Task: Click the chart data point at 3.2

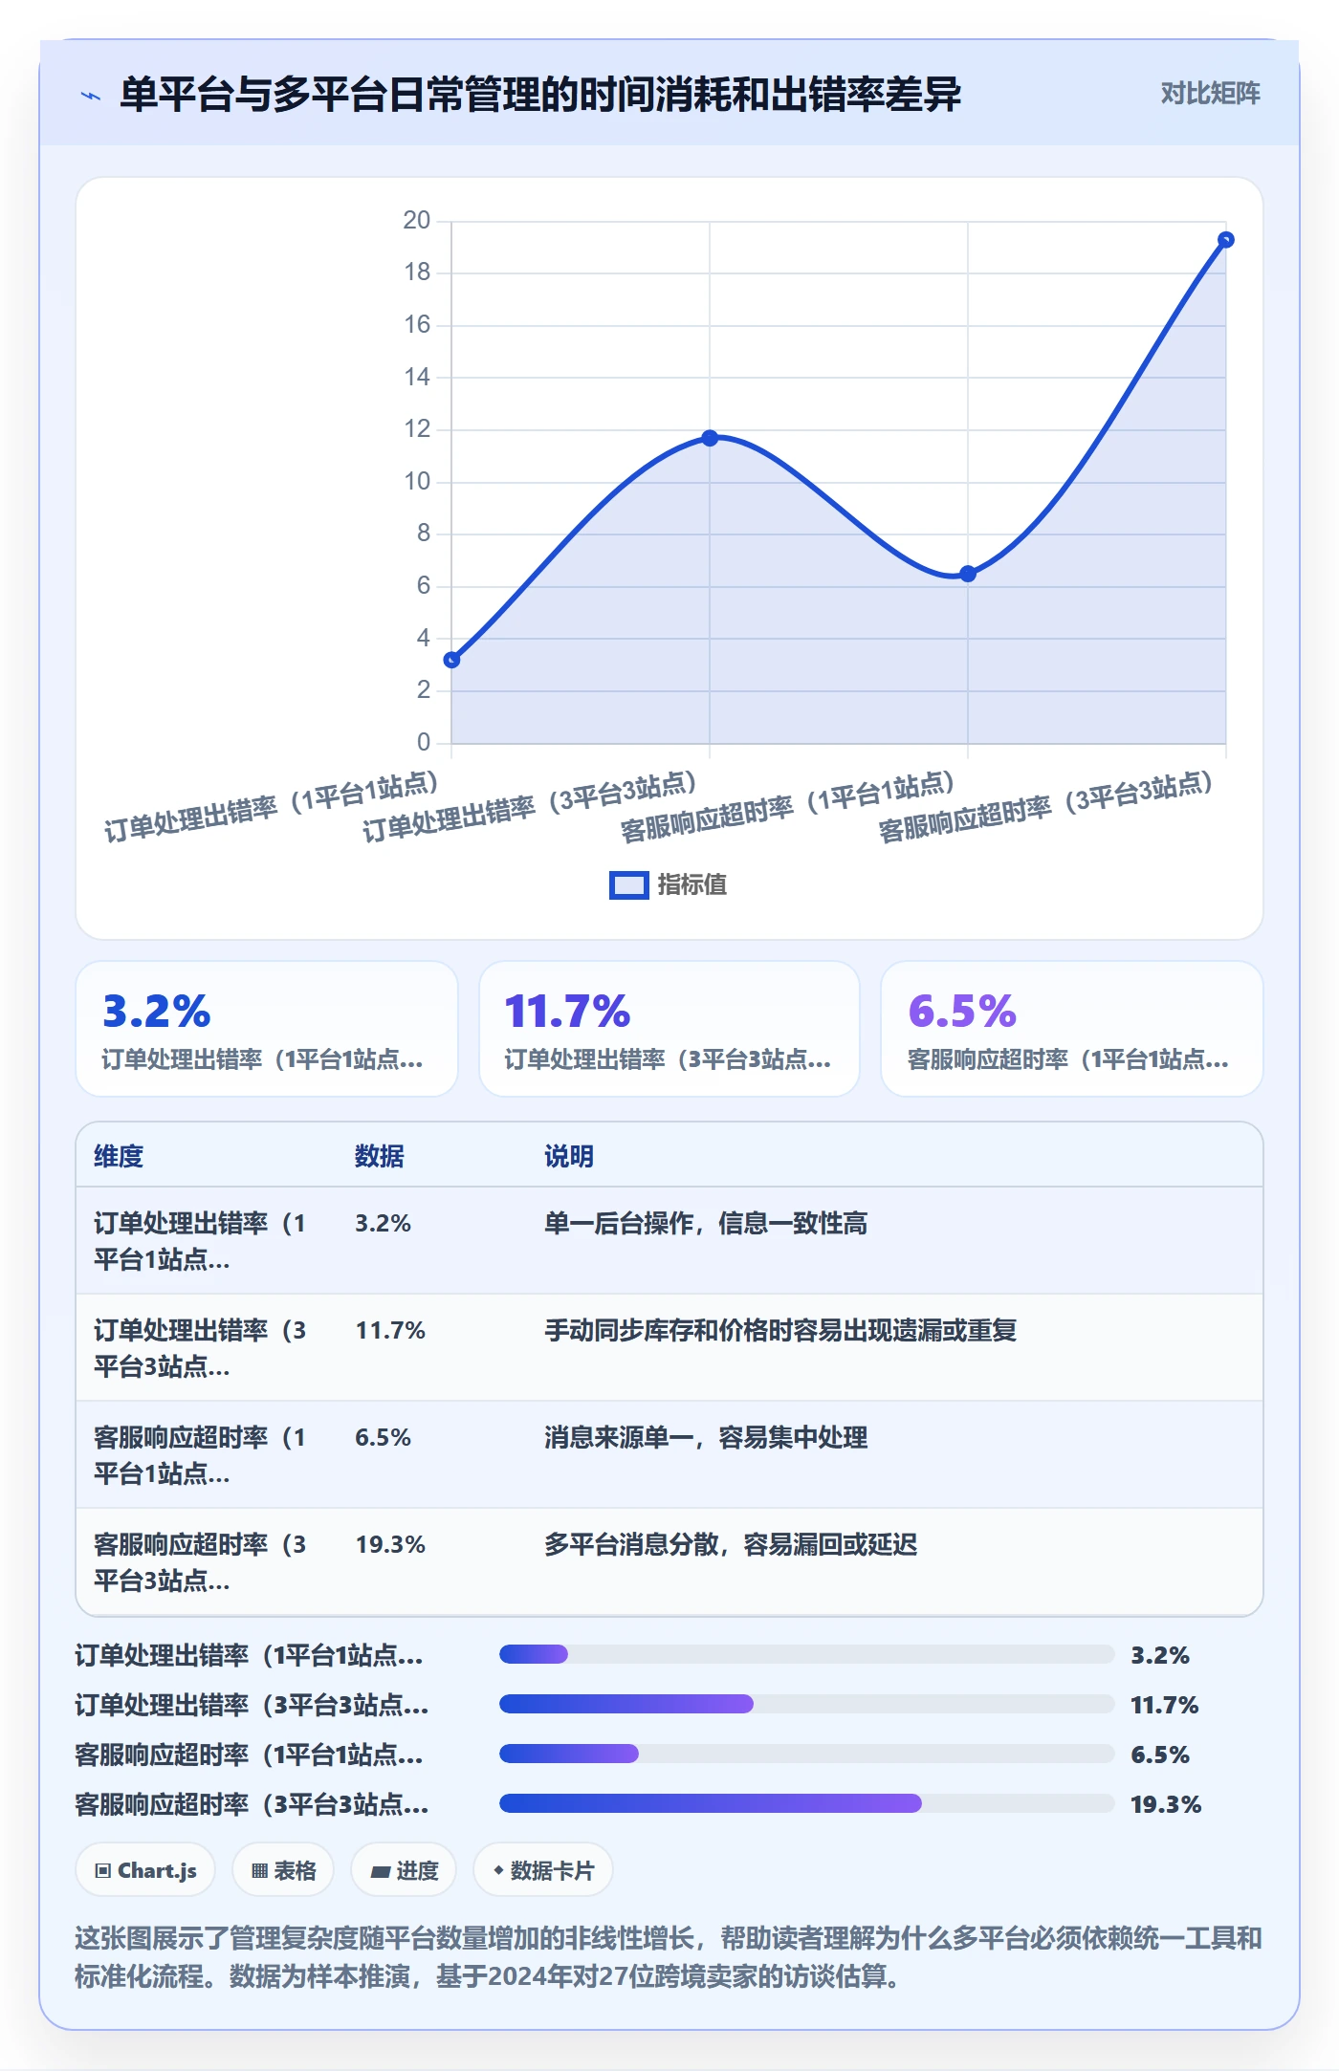Action: click(x=452, y=660)
